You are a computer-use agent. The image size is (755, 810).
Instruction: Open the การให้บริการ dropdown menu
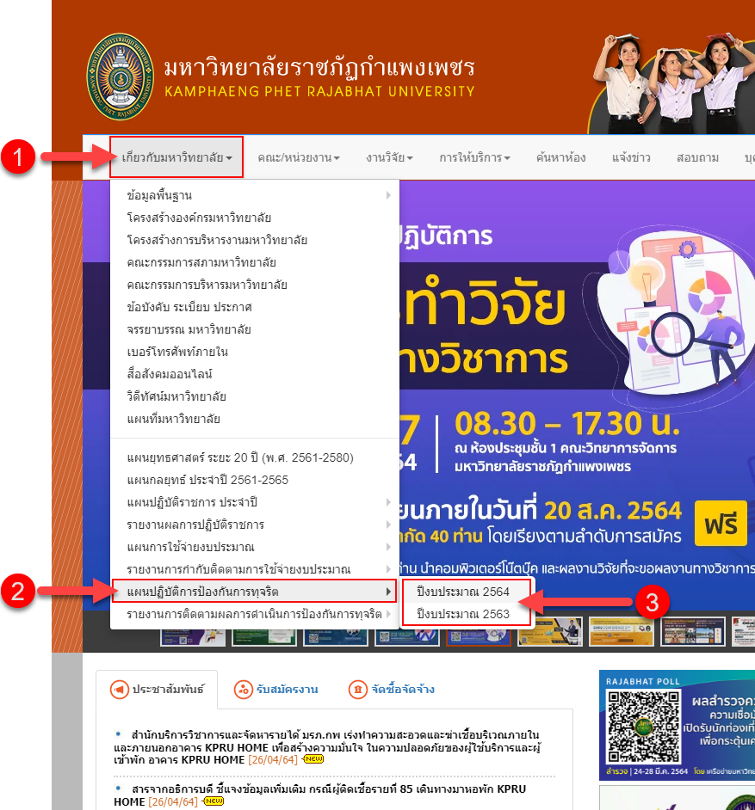point(474,157)
